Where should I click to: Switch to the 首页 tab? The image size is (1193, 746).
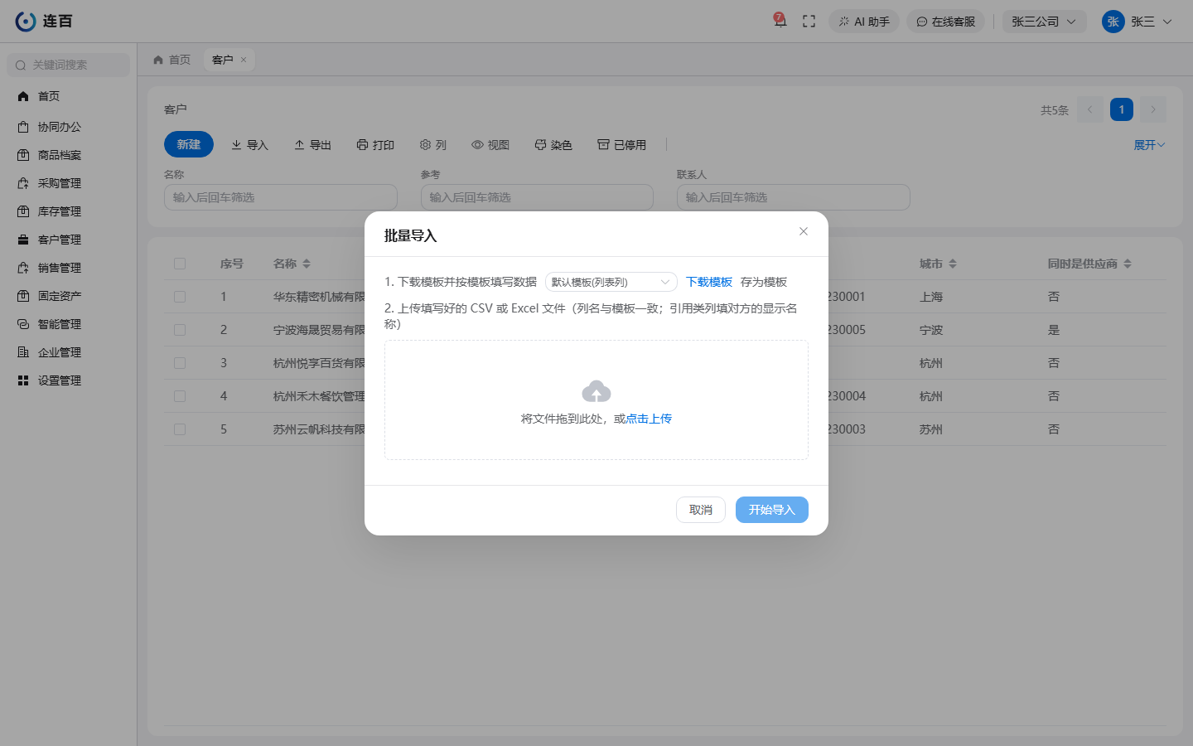pos(172,60)
